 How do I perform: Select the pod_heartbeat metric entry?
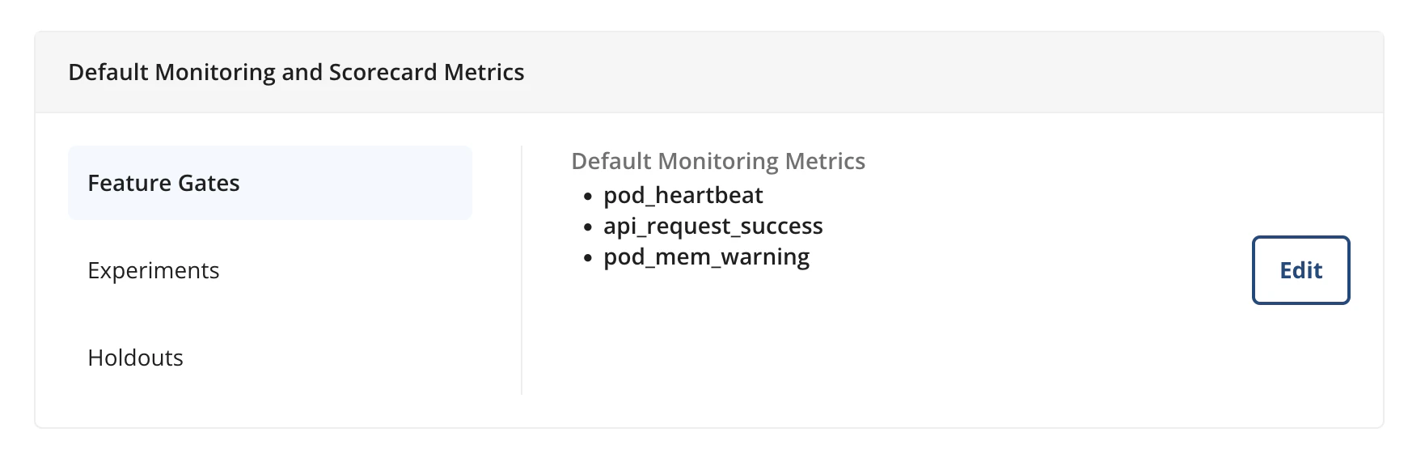[683, 195]
